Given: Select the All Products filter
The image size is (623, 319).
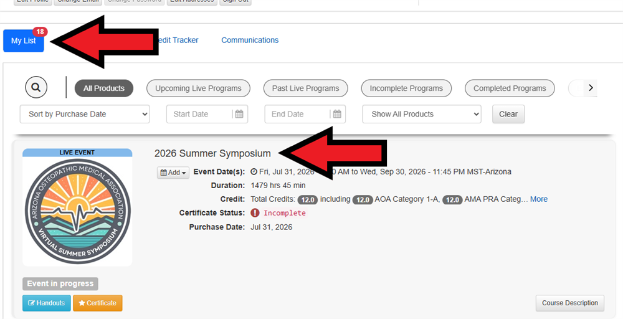Looking at the screenshot, I should point(104,88).
